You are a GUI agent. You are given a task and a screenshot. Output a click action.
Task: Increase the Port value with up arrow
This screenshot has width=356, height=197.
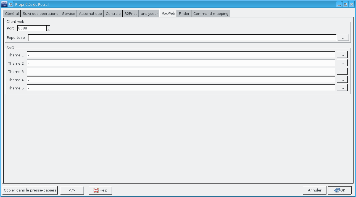tap(48, 27)
